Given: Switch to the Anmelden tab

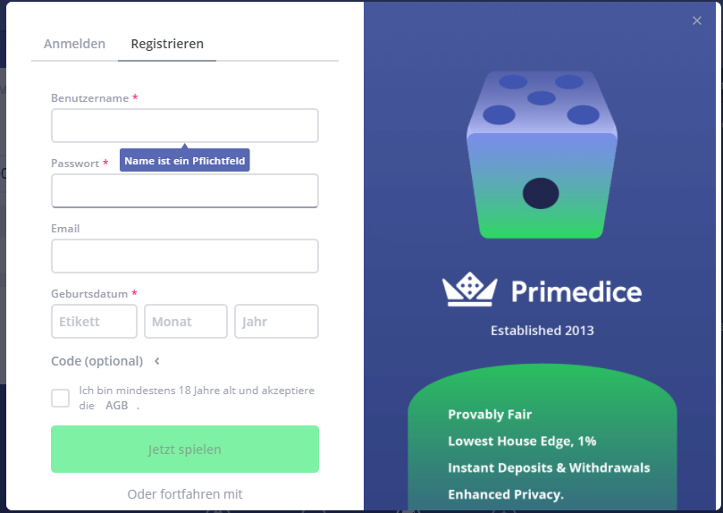Looking at the screenshot, I should click(74, 44).
